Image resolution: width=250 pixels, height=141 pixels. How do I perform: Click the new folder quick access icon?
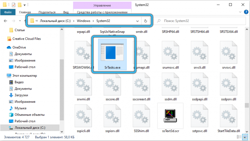pyautogui.click(x=20, y=5)
